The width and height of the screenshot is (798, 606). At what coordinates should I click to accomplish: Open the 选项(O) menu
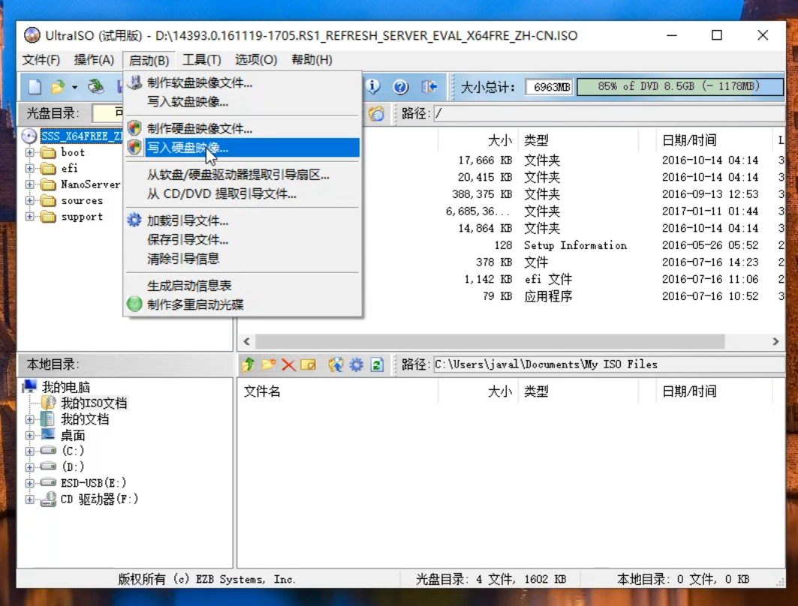(x=256, y=60)
